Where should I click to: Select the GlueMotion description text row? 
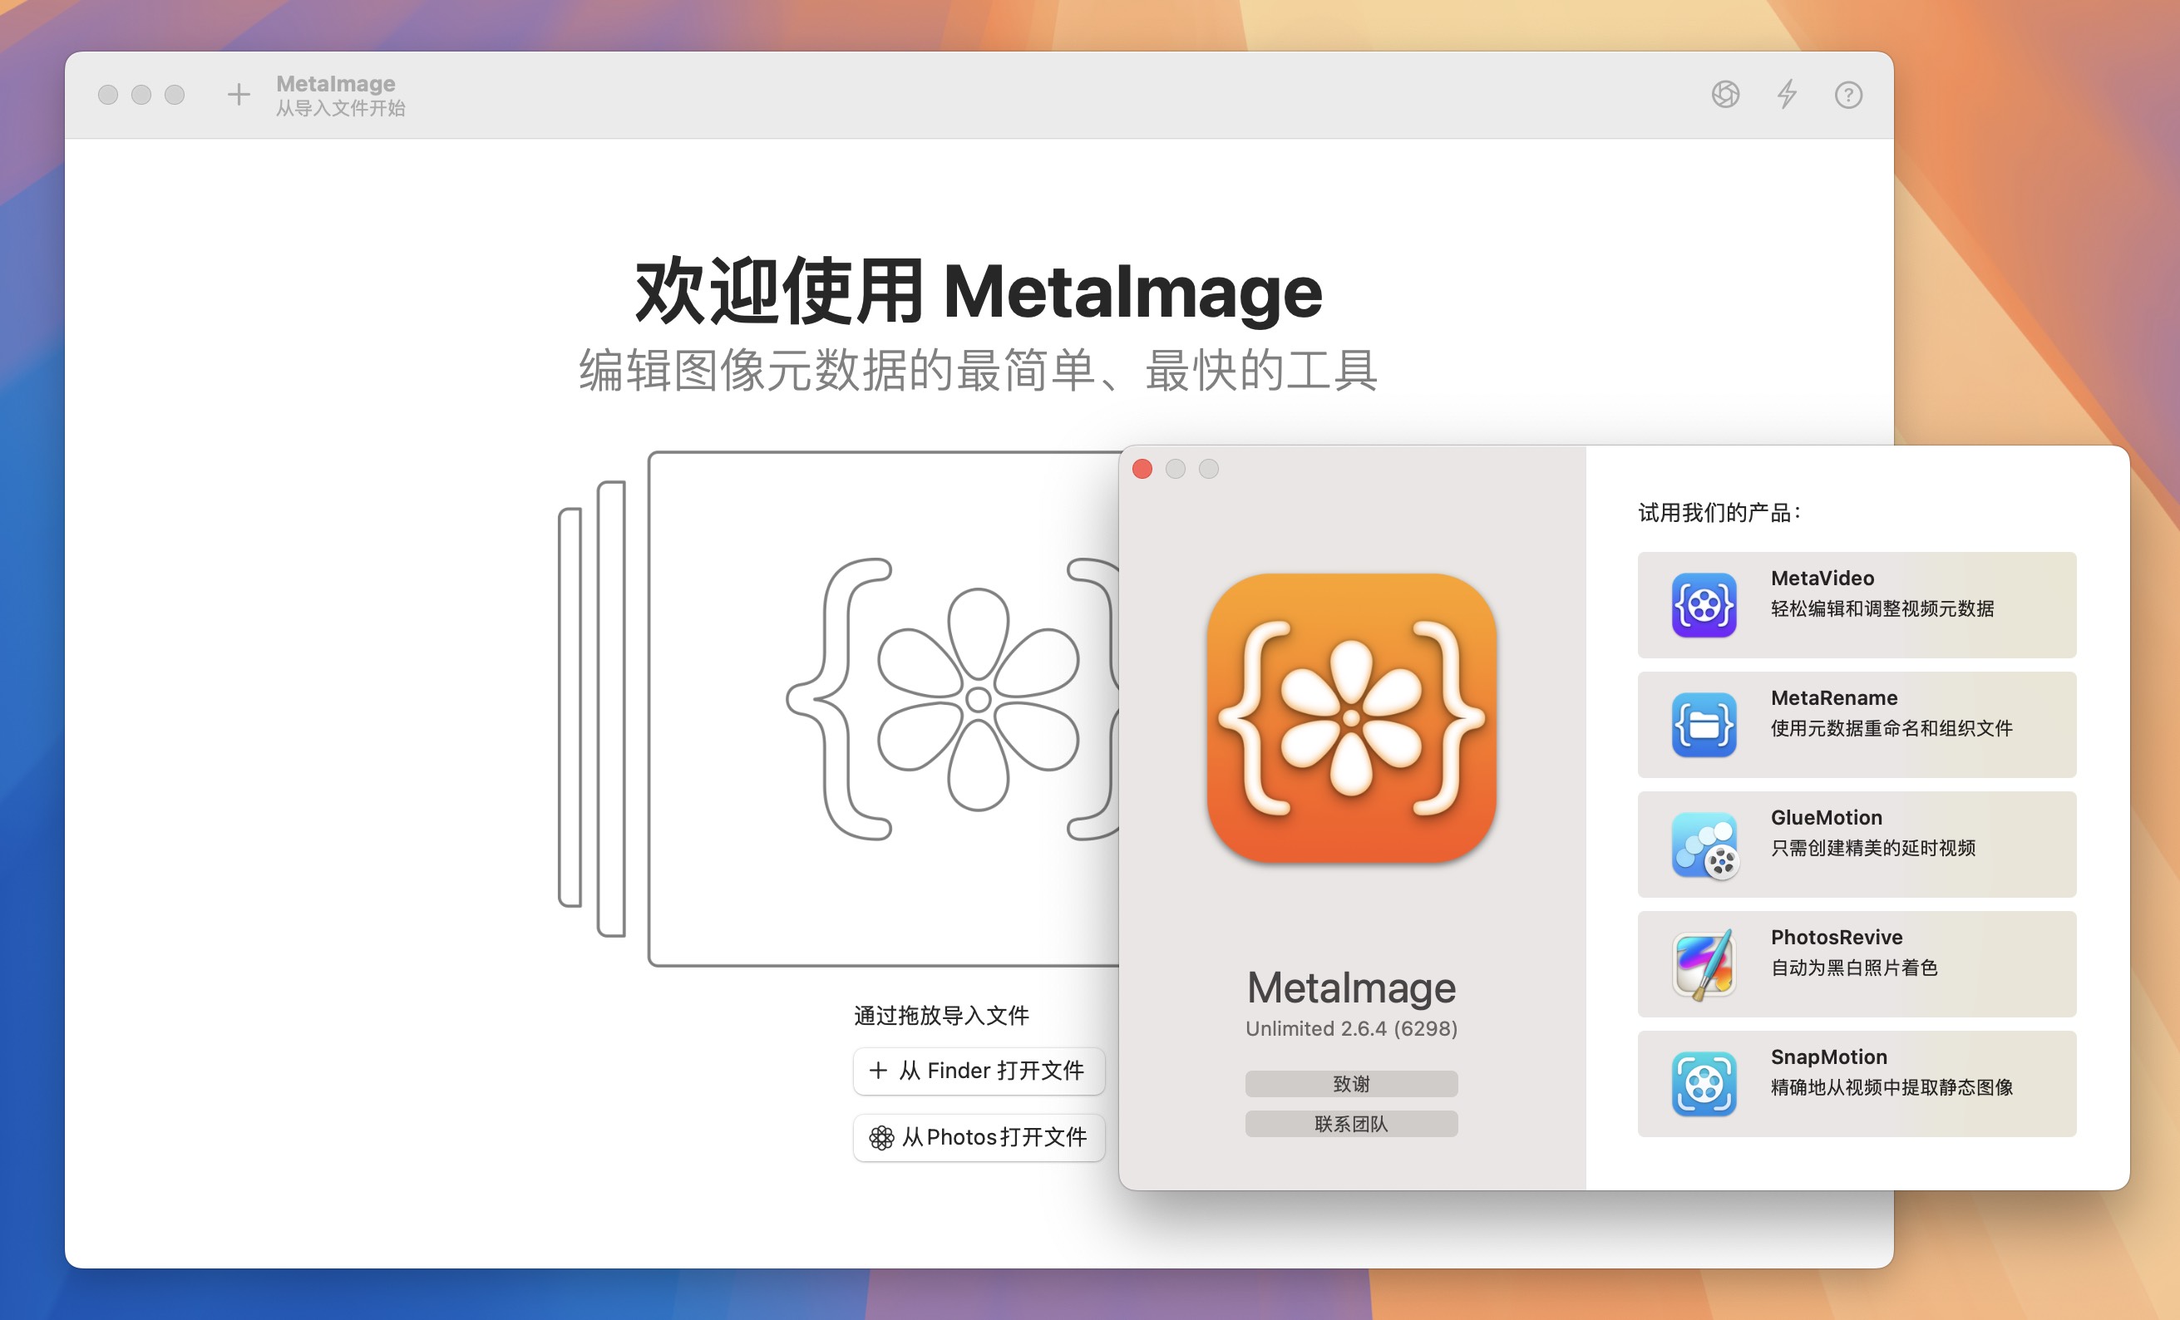point(1872,848)
